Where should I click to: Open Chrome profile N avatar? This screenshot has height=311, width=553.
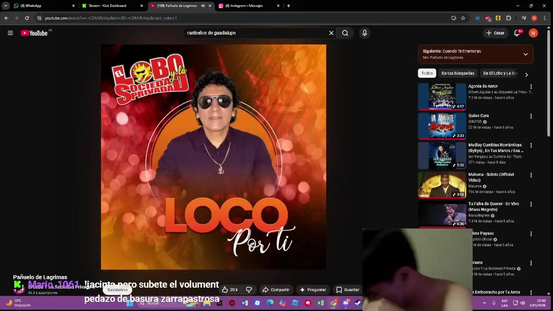coord(534,18)
